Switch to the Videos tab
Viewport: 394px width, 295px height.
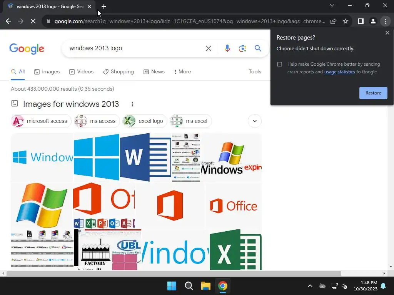(x=82, y=72)
